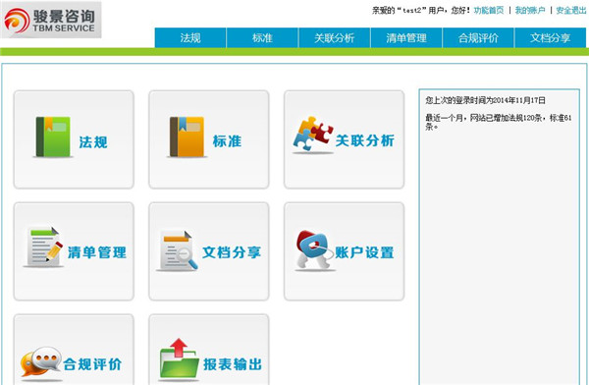Screen dimensions: 589x385
Task: Click the speech bubbles 合规评价 icon
Action: (x=40, y=362)
